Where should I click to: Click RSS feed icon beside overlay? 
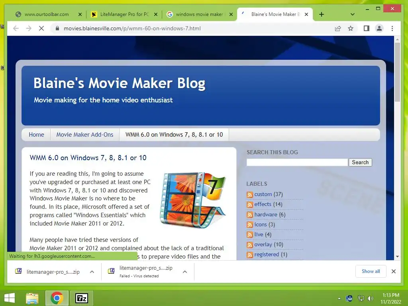click(250, 245)
